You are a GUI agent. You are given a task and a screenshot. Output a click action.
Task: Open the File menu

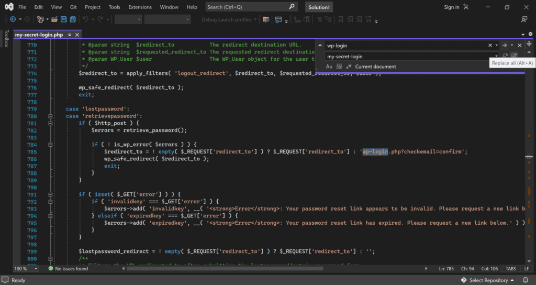point(22,7)
